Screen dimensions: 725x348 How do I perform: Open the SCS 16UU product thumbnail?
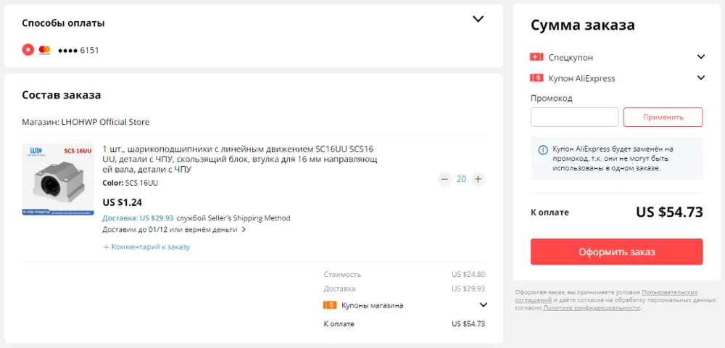pos(58,179)
